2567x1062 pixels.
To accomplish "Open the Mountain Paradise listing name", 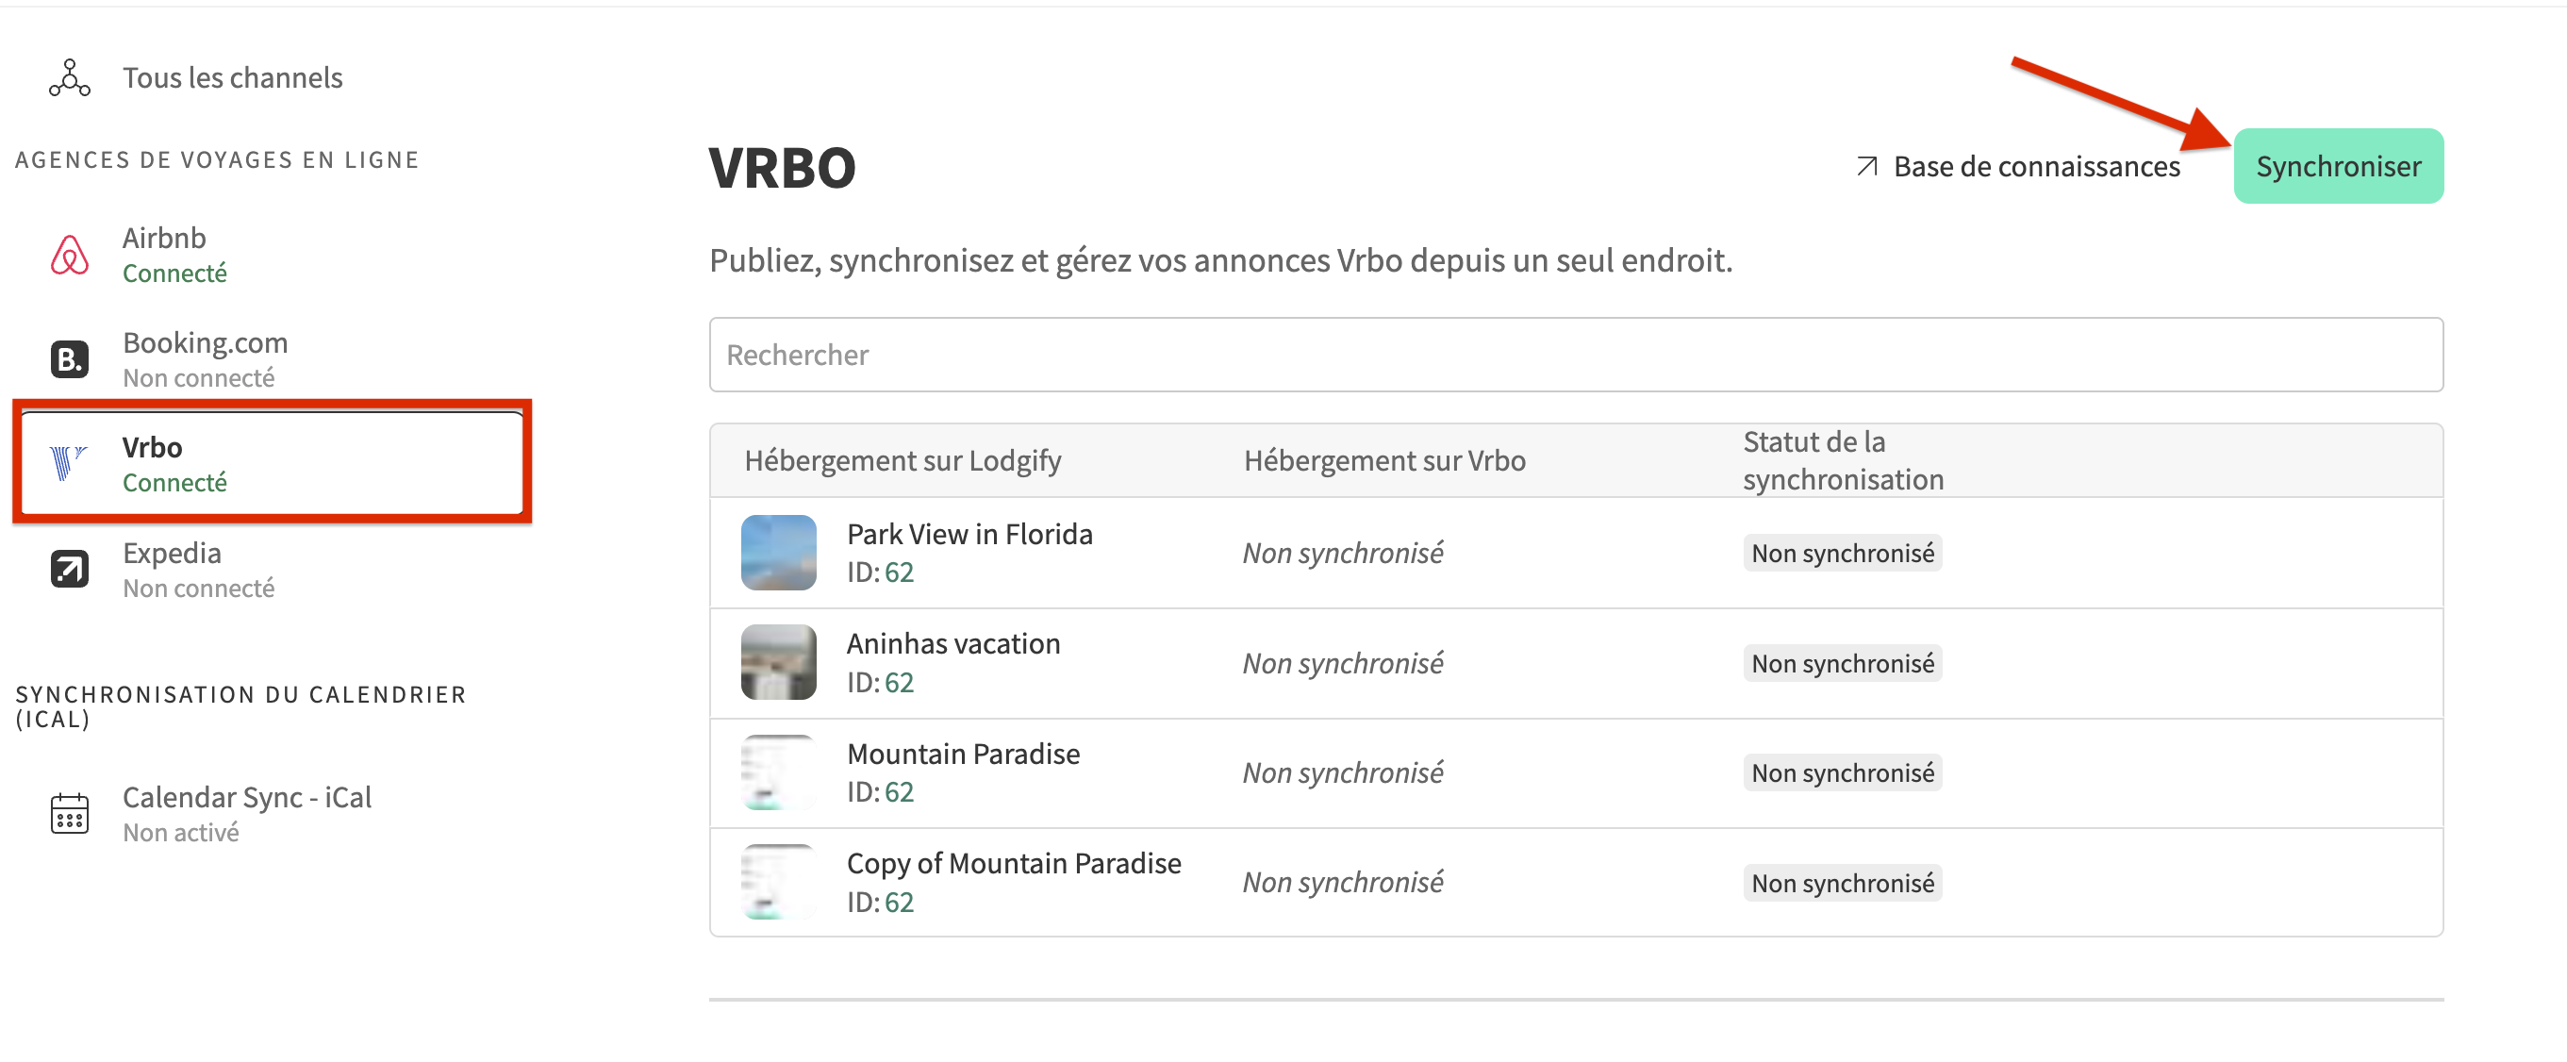I will [963, 755].
